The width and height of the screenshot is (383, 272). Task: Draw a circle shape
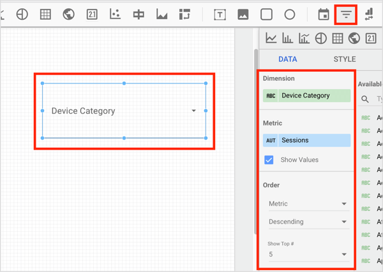pyautogui.click(x=289, y=14)
